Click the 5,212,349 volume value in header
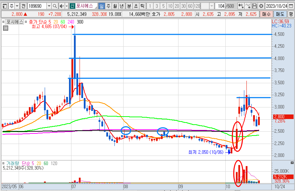This screenshot has height=191, width=295. [77, 14]
